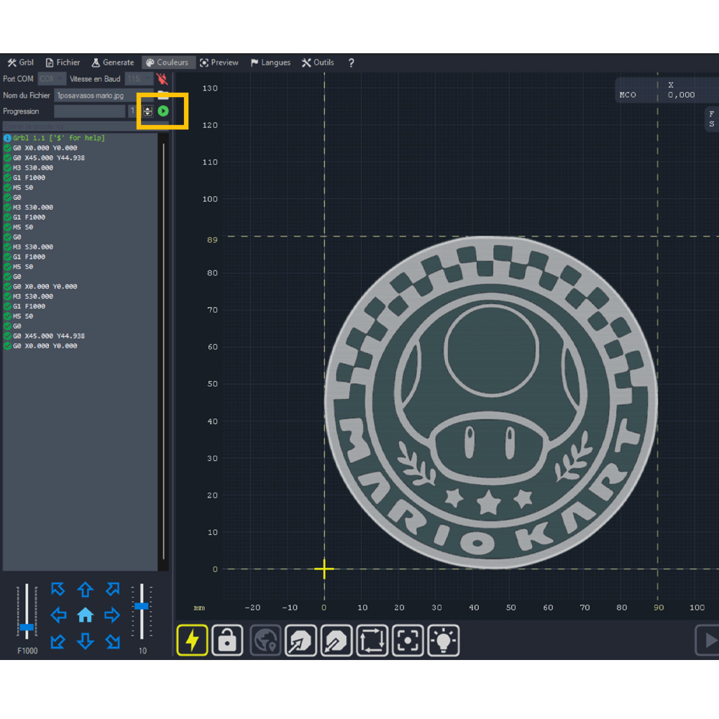Viewport: 719px width, 719px height.
Task: Open the Generate menu
Action: 113,63
